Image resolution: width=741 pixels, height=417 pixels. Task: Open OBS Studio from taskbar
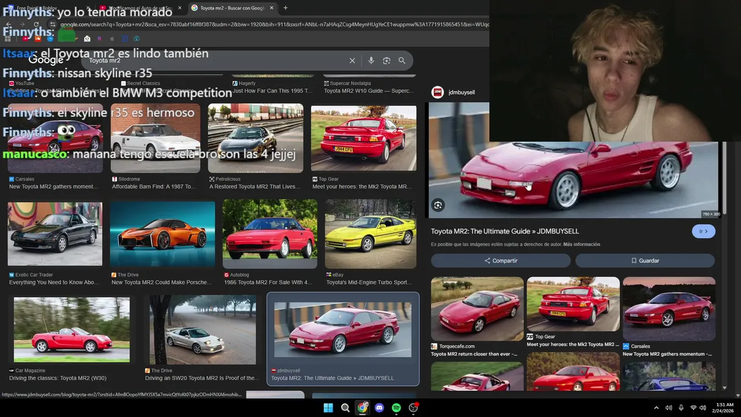[x=413, y=408]
